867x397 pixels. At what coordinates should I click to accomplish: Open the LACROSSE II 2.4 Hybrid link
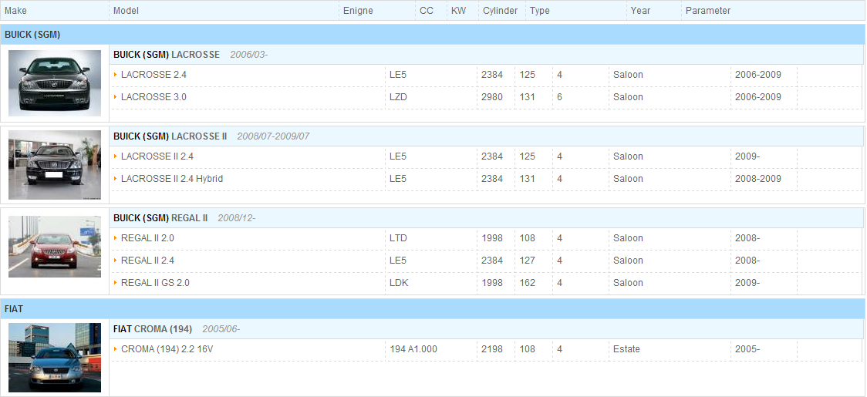pyautogui.click(x=172, y=179)
